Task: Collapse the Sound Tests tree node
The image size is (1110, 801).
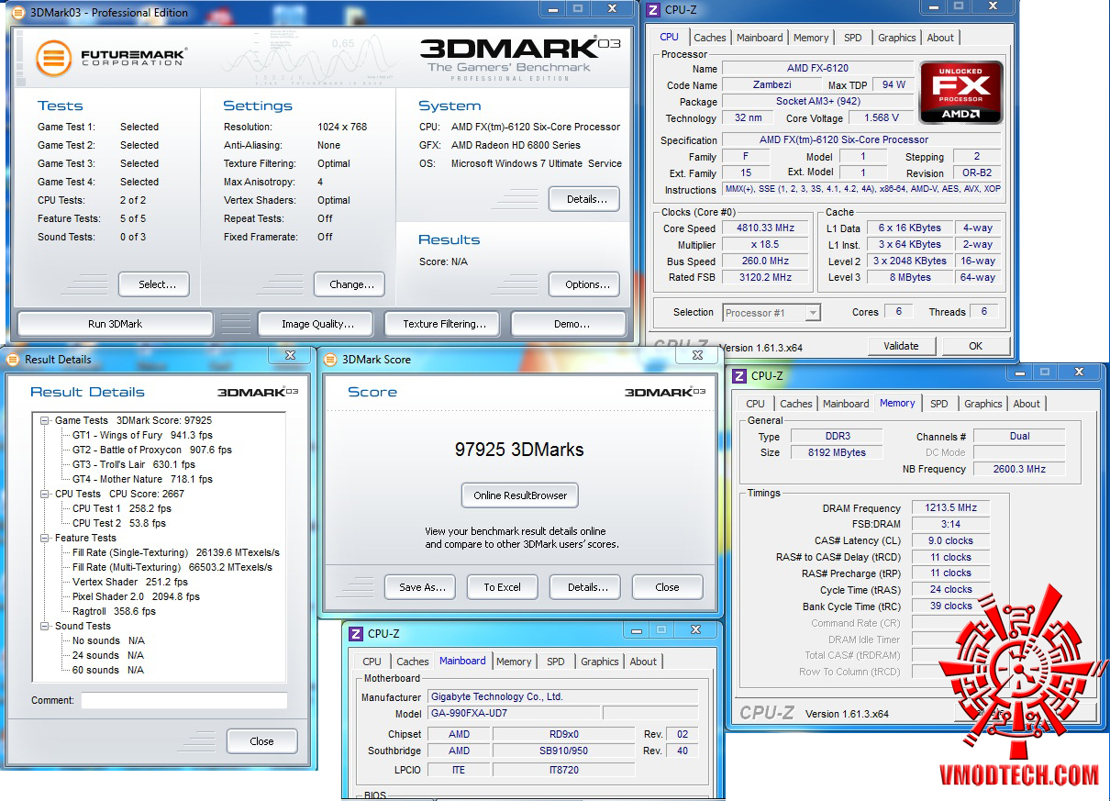Action: coord(45,626)
